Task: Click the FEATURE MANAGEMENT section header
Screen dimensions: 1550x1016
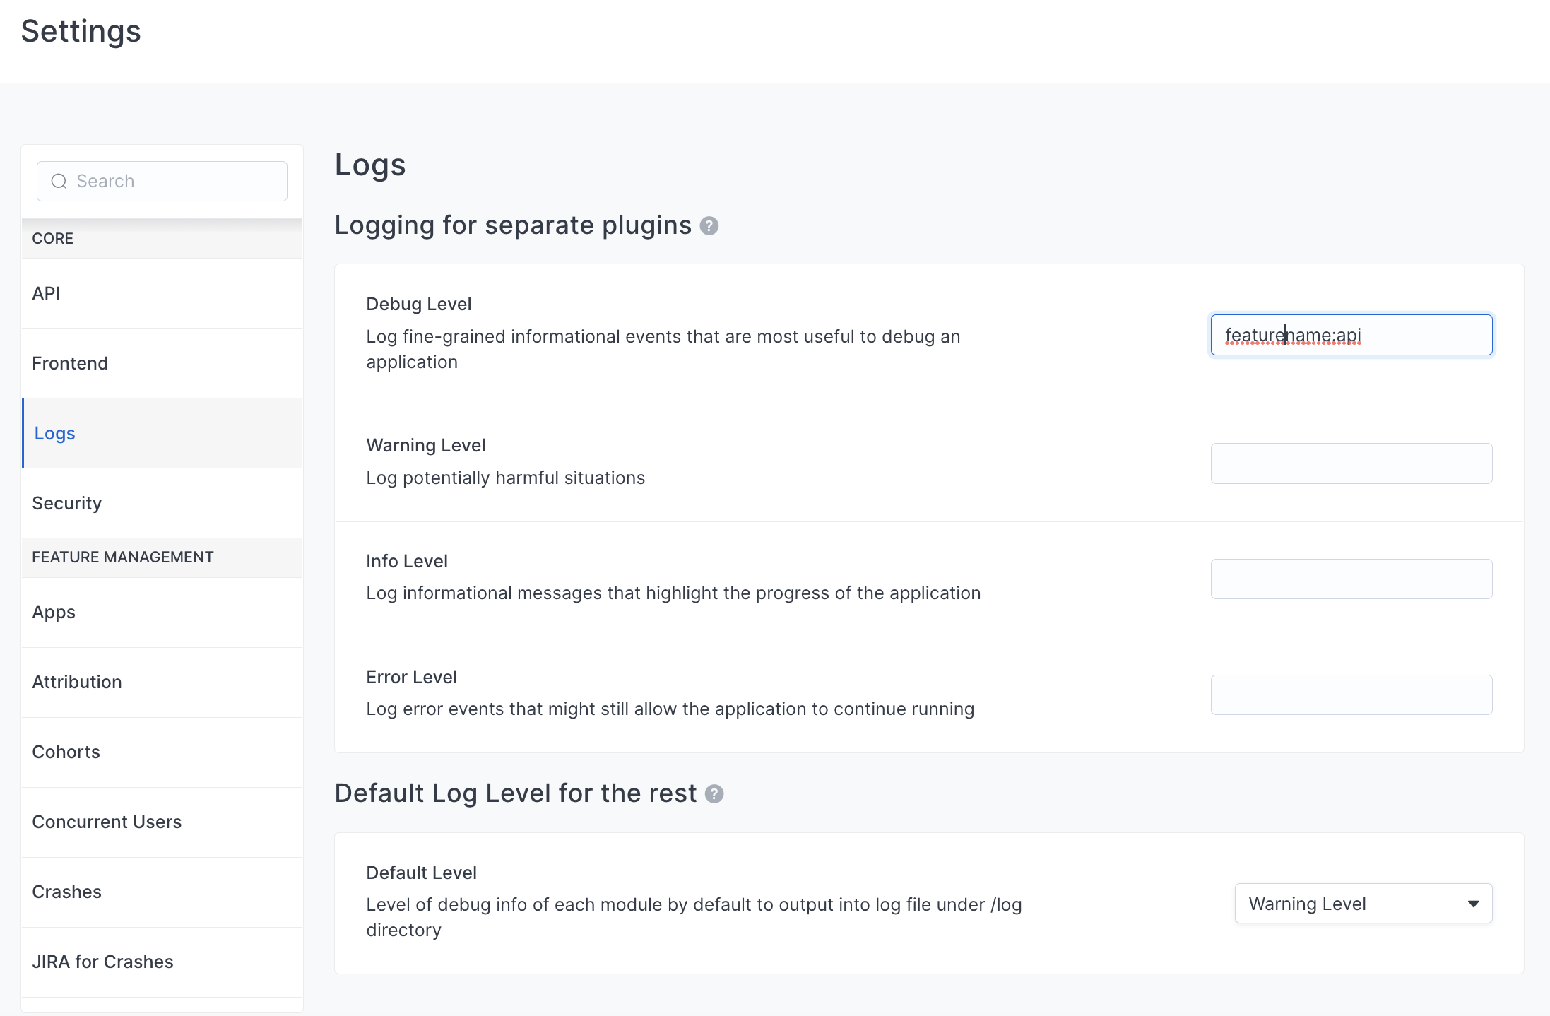Action: point(162,557)
